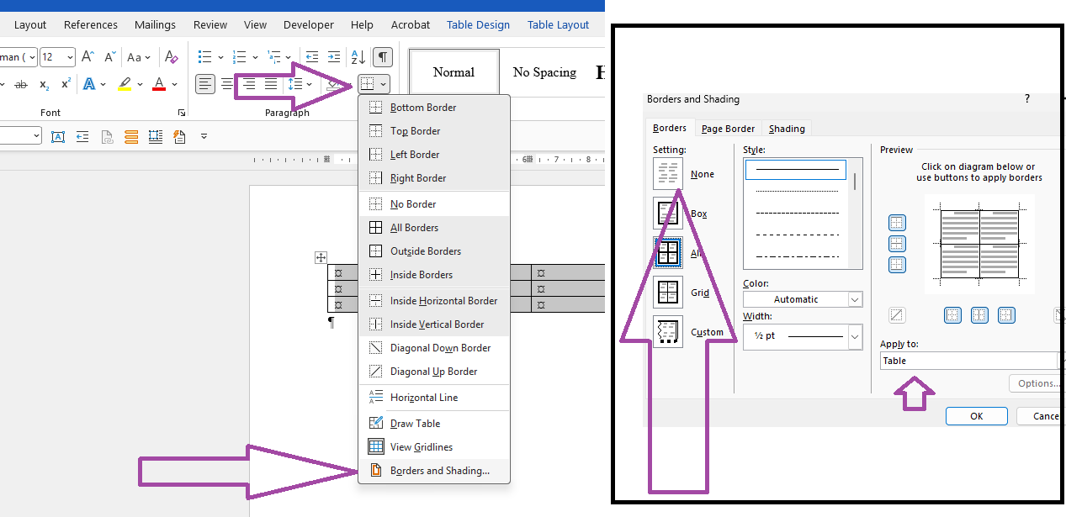Switch to the Page Border tab
1066x517 pixels.
[x=728, y=129]
